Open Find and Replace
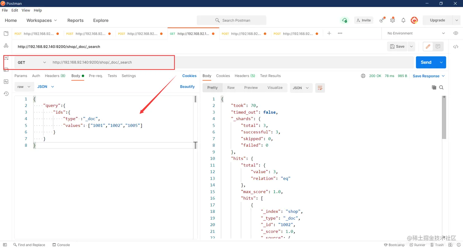This screenshot has width=463, height=248. pyautogui.click(x=29, y=245)
